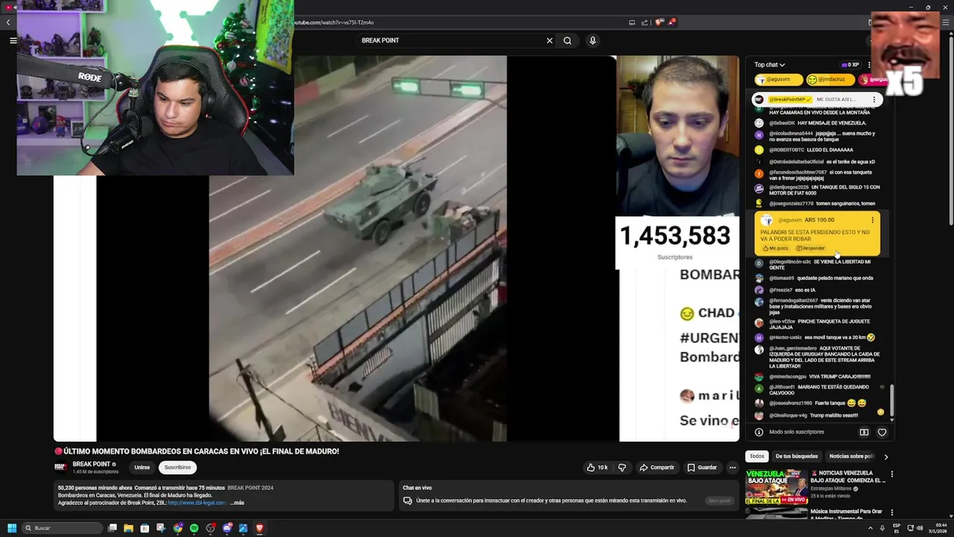Viewport: 954px width, 537px height.
Task: Clear the BREAK POINT search text
Action: (x=549, y=40)
